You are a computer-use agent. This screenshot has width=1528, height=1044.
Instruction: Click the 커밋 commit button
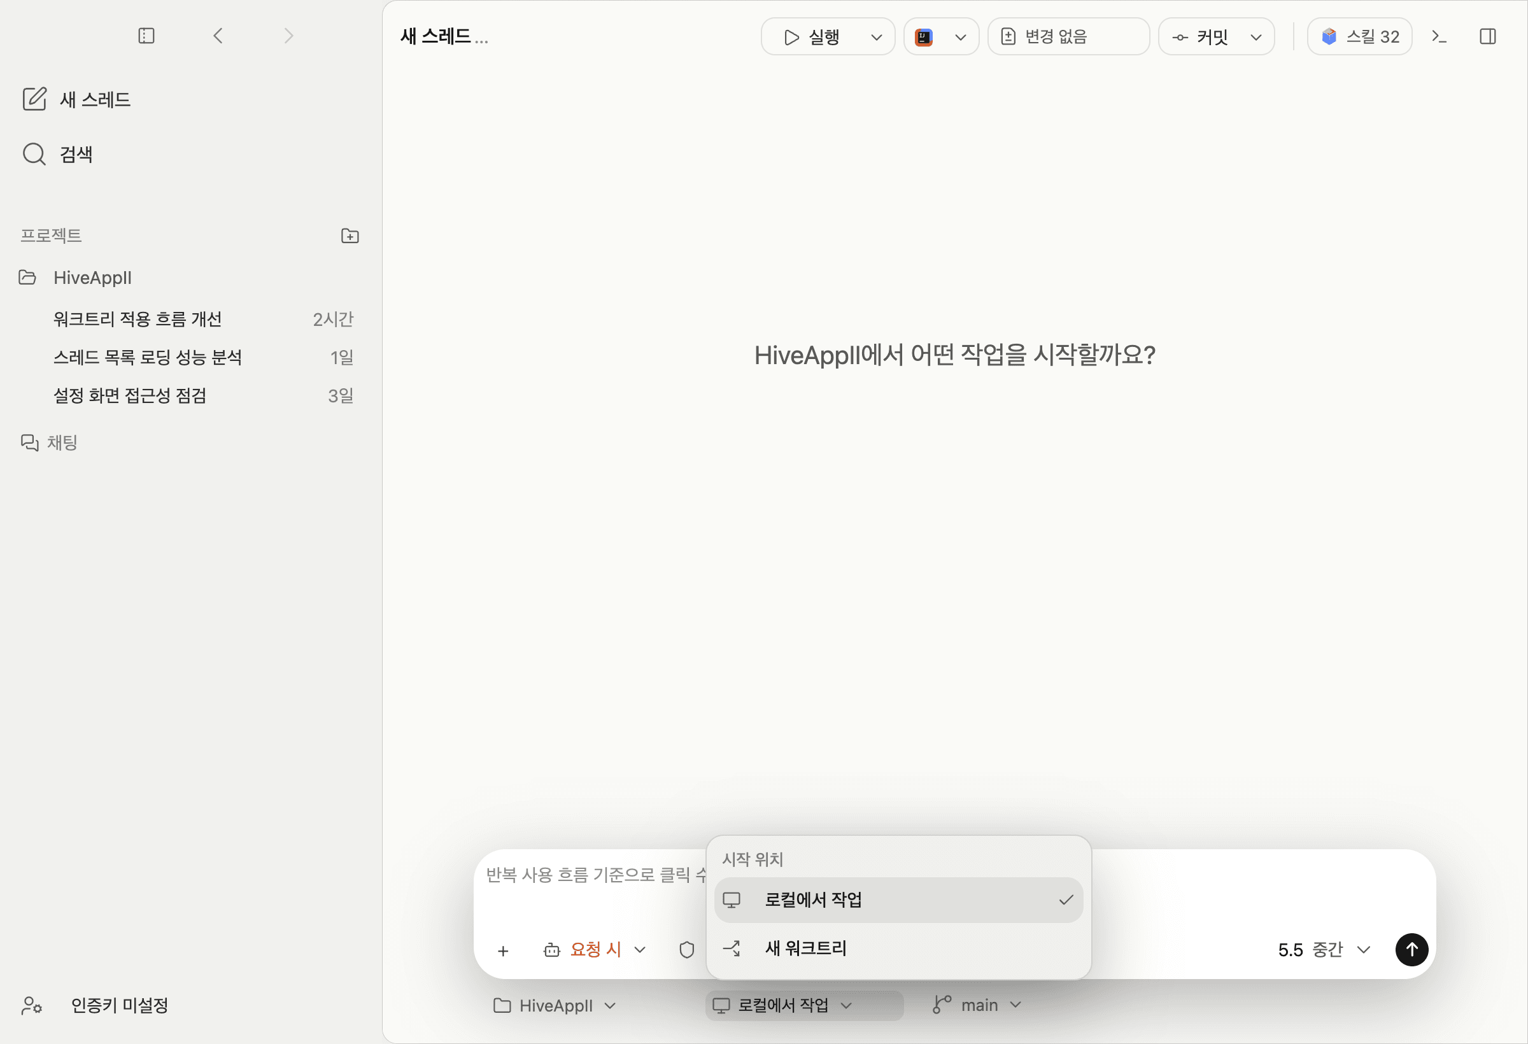1201,37
